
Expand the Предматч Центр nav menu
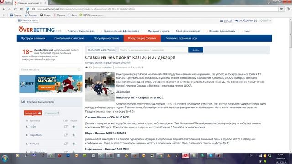157,31
